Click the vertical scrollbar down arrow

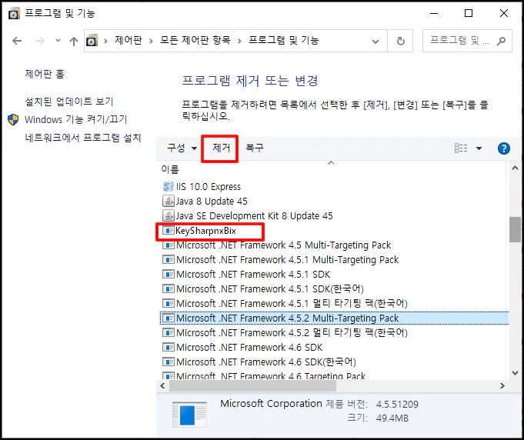point(515,373)
